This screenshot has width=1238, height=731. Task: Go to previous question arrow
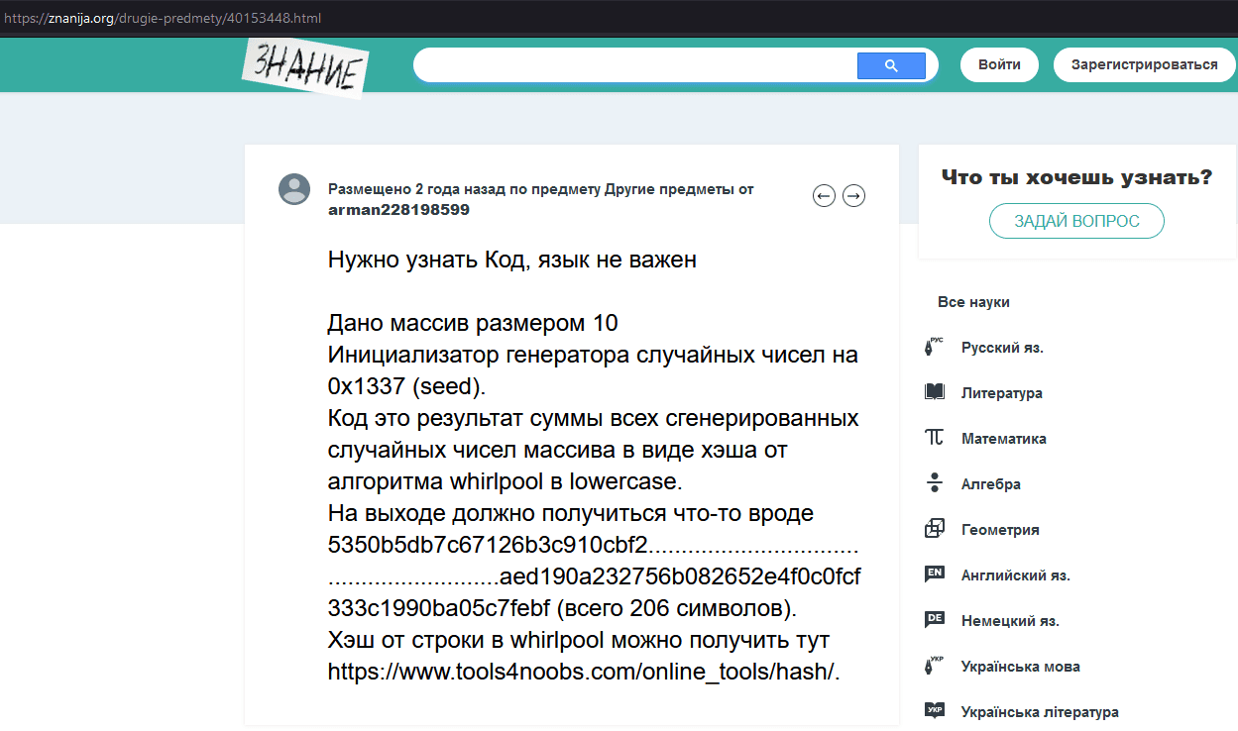click(824, 196)
